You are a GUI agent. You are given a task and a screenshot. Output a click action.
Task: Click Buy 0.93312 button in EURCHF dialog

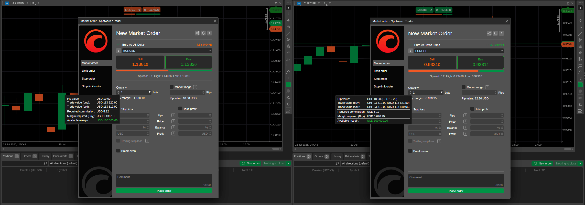point(481,62)
